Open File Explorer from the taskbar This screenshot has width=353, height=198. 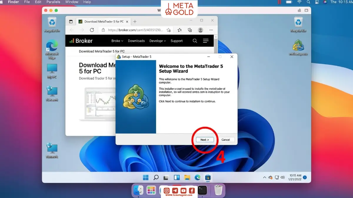(187, 177)
